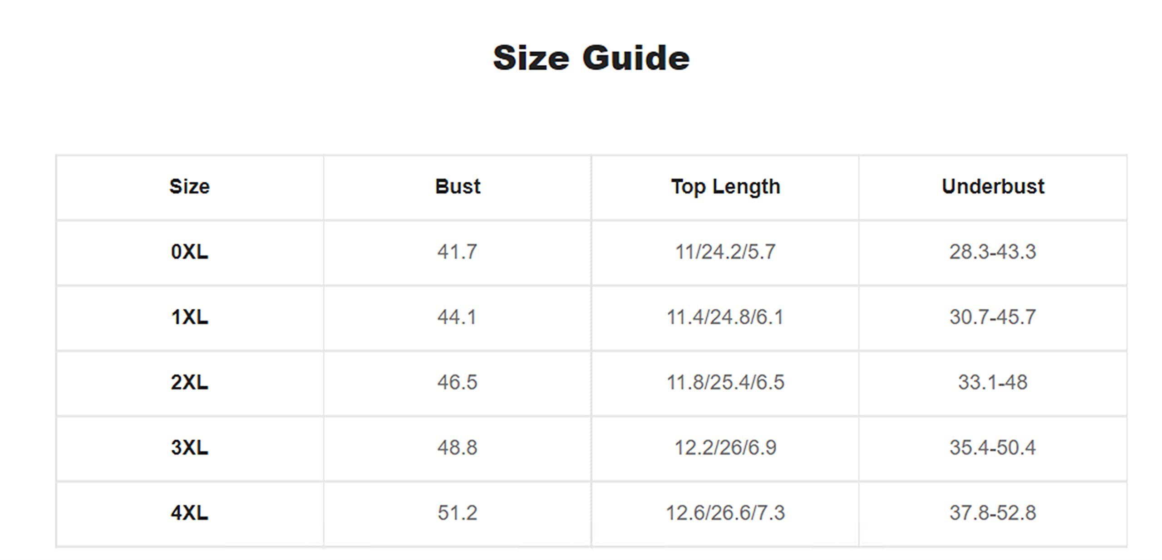Select underbust range 37.8-52.8

point(993,513)
